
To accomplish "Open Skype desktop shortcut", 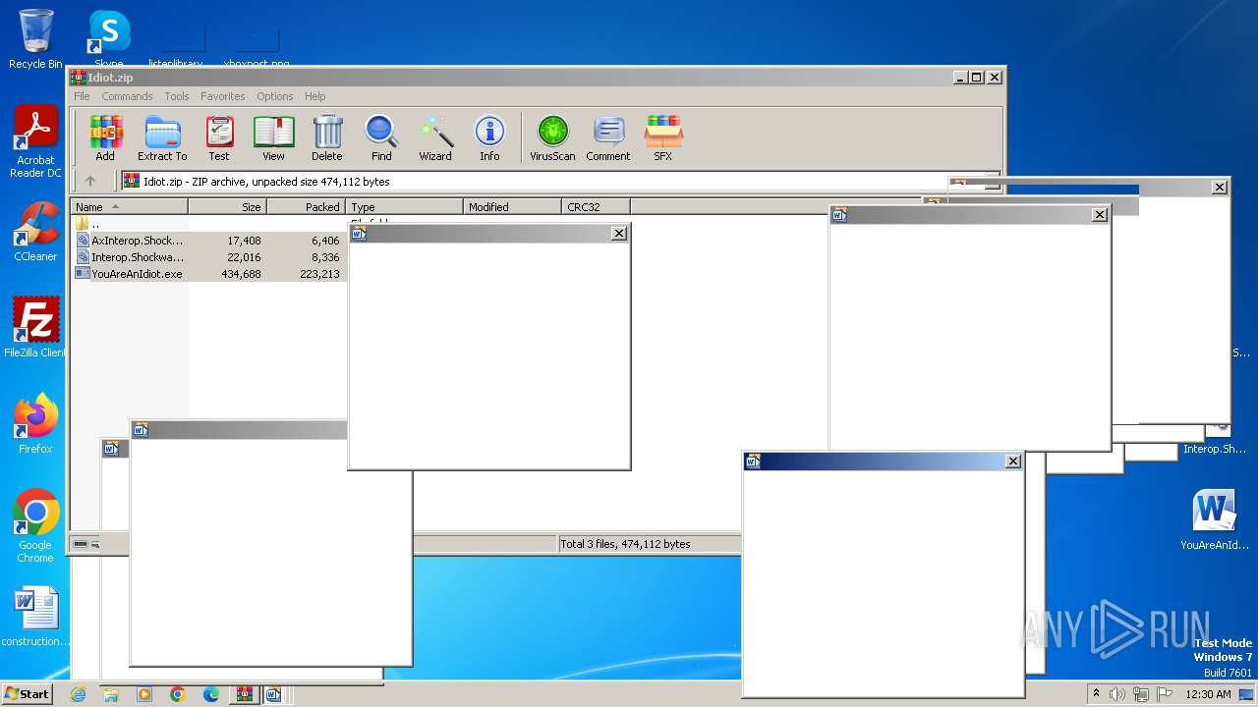I will pyautogui.click(x=108, y=39).
